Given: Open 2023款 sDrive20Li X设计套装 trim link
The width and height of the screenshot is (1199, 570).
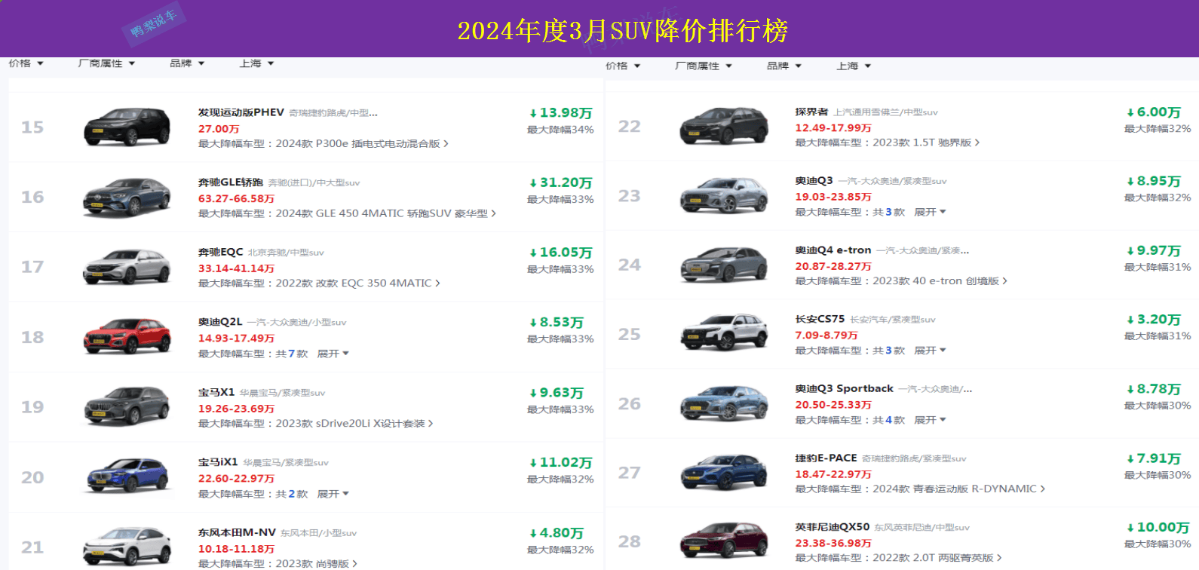Looking at the screenshot, I should coord(354,424).
